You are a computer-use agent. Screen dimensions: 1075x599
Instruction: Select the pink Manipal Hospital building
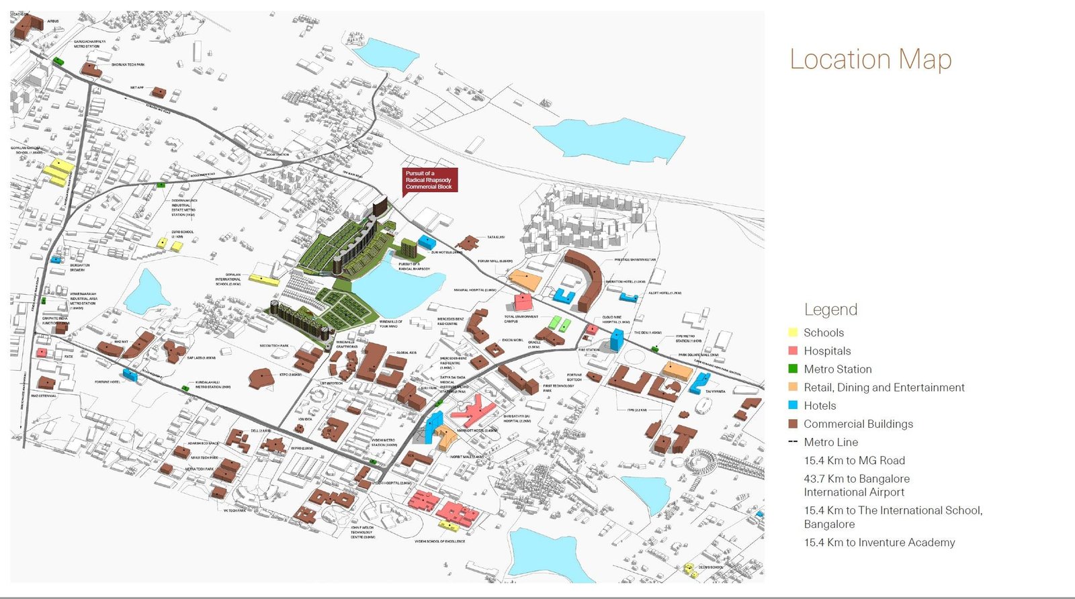coord(523,301)
